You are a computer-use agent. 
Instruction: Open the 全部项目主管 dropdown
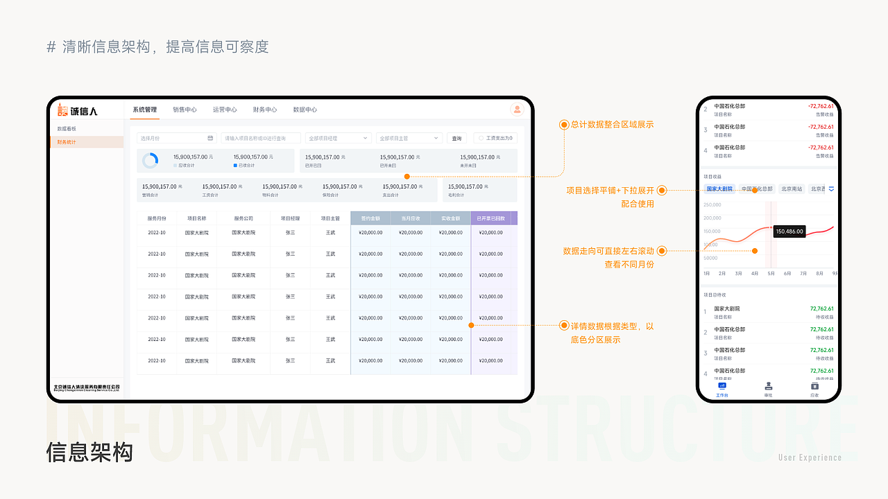pyautogui.click(x=409, y=138)
